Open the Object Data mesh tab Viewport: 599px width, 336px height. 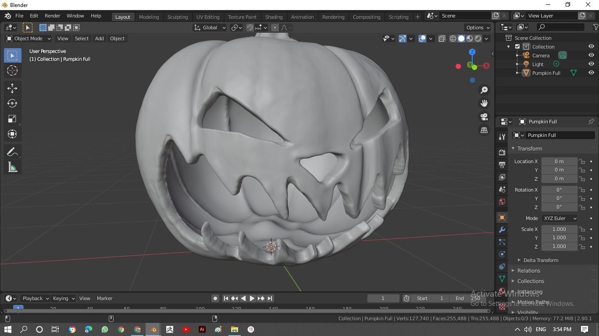coord(502,279)
